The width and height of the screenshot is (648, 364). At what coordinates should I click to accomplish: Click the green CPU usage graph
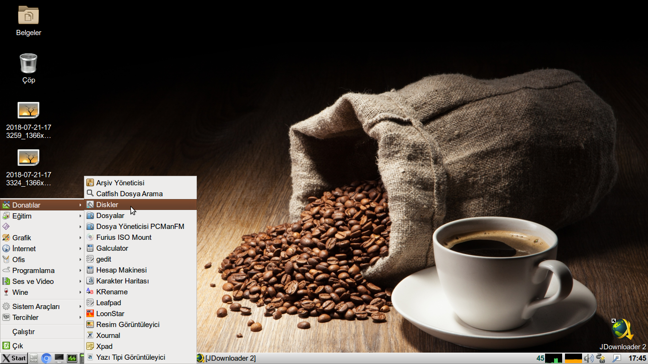pos(554,358)
